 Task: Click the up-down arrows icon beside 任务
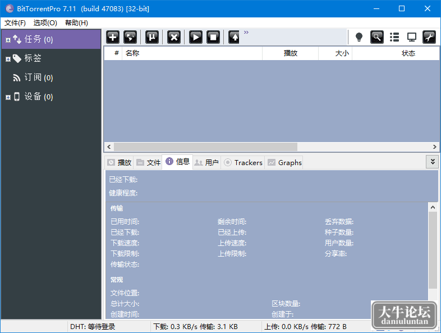pyautogui.click(x=17, y=39)
